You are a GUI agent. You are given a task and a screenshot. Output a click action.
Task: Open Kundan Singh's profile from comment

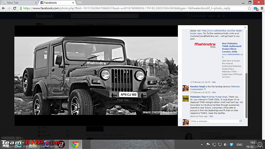click(197, 86)
